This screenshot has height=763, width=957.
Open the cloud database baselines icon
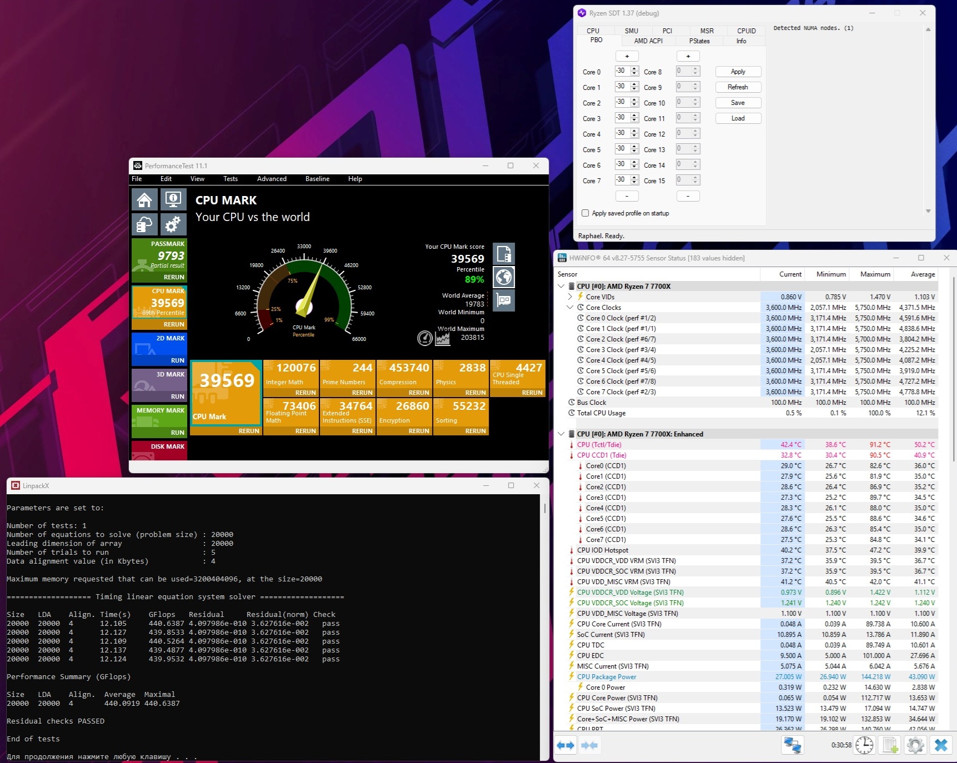point(144,224)
